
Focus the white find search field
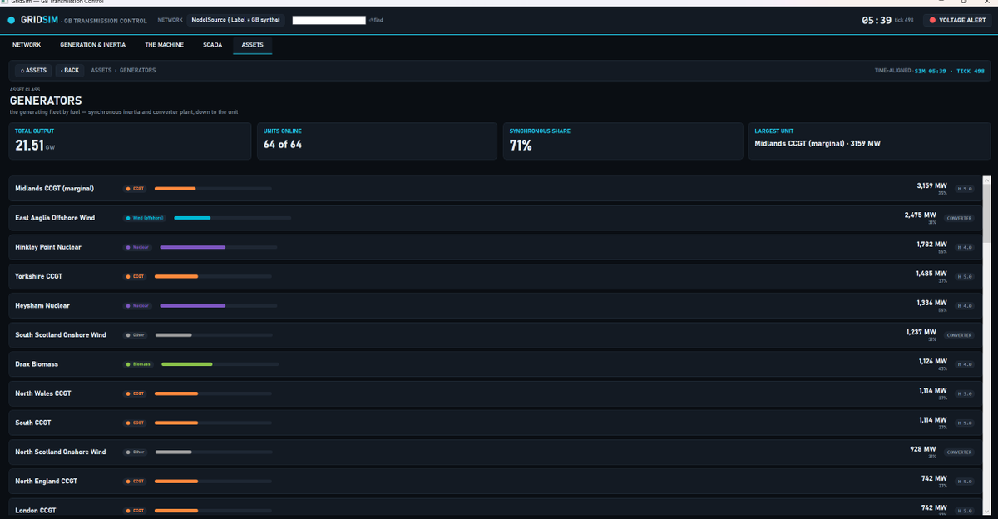point(329,20)
